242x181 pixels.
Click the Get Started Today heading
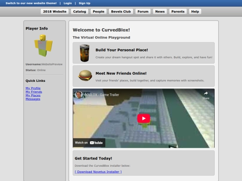(x=93, y=158)
